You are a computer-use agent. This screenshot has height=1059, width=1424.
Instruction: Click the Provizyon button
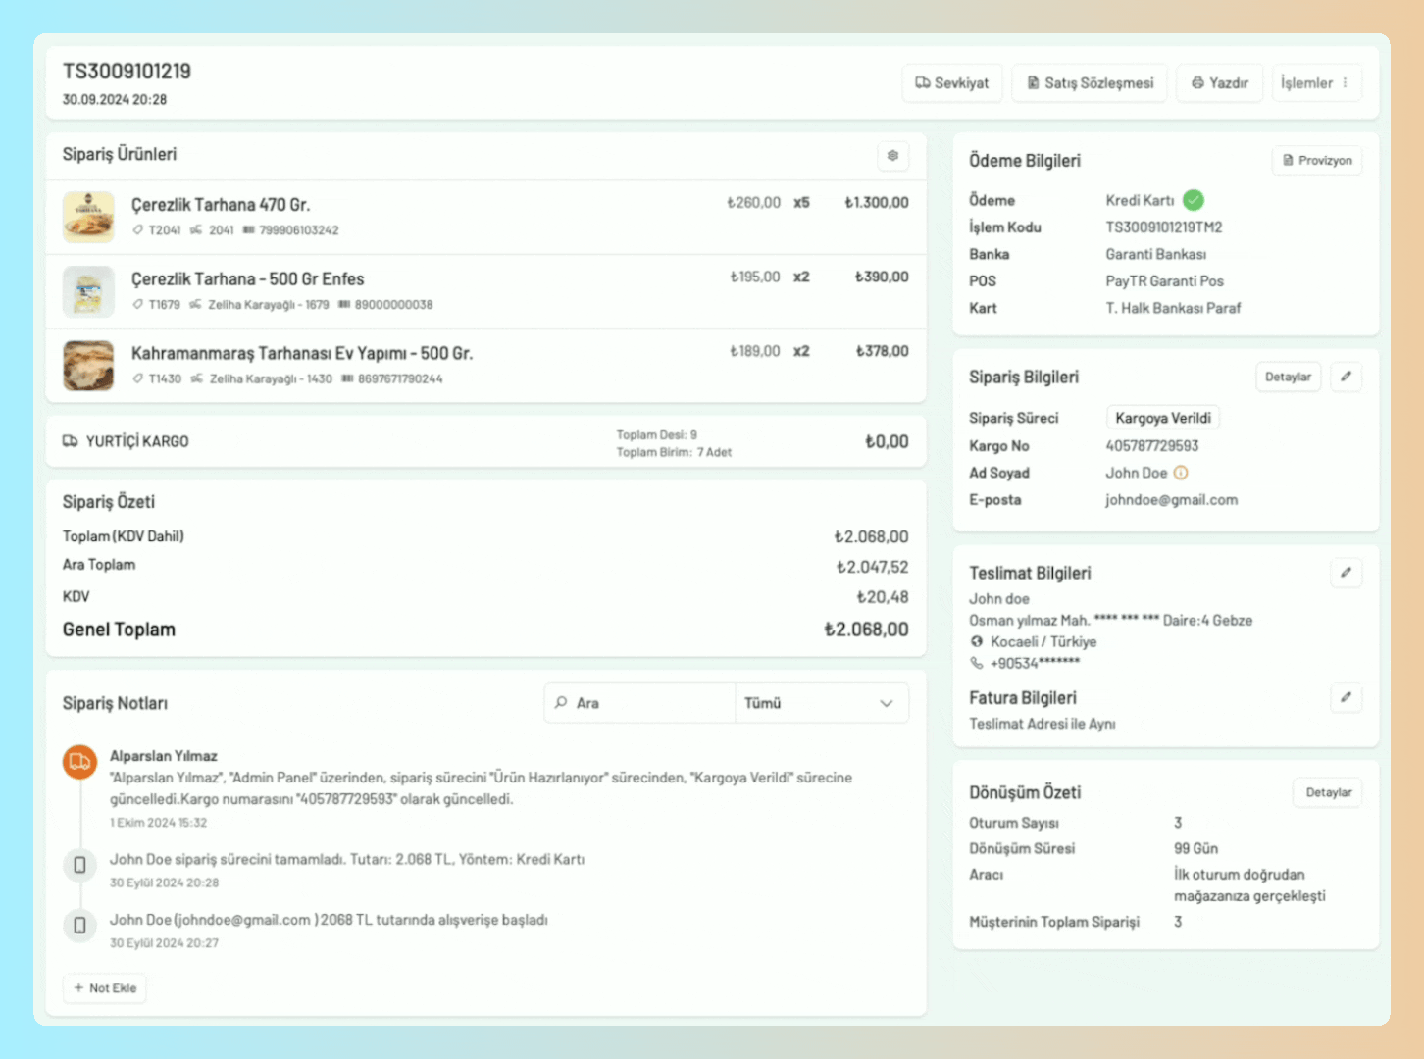pos(1317,160)
